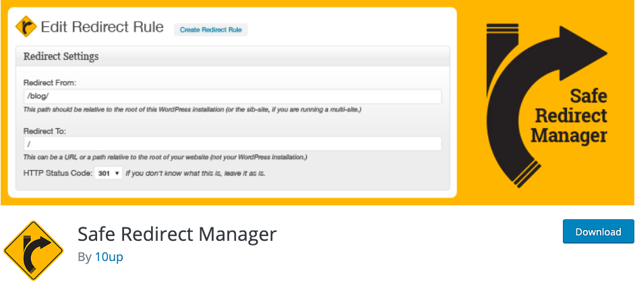Open the 10up author link
Image resolution: width=635 pixels, height=284 pixels.
tap(109, 257)
